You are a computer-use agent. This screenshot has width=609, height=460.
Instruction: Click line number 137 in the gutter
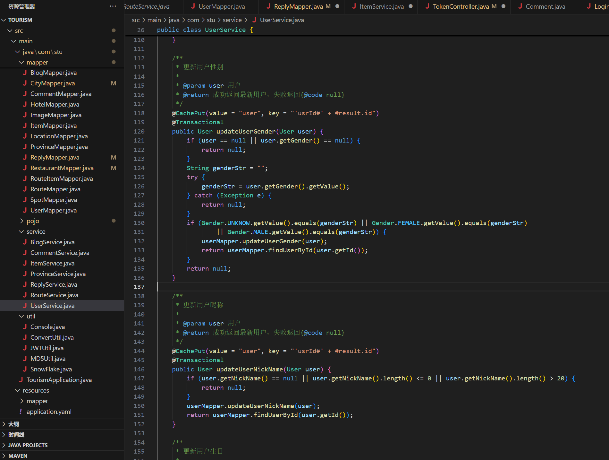[x=139, y=287]
